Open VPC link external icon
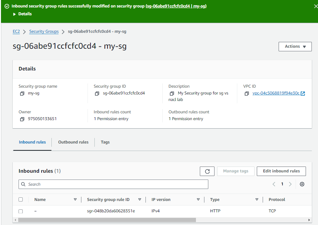Image resolution: width=318 pixels, height=225 pixels. pyautogui.click(x=303, y=93)
